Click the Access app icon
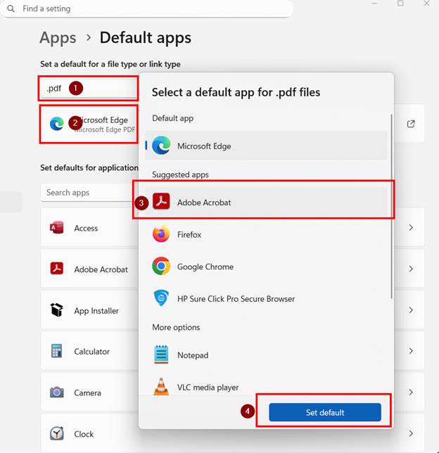 coord(57,228)
